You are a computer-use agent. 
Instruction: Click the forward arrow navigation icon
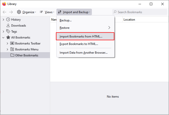click(11, 12)
